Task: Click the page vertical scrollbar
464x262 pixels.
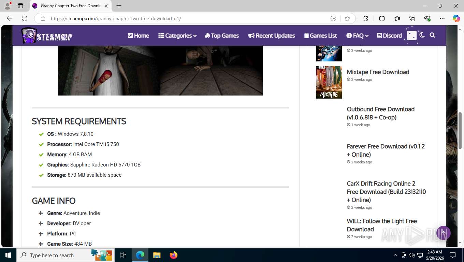Action: 460,130
